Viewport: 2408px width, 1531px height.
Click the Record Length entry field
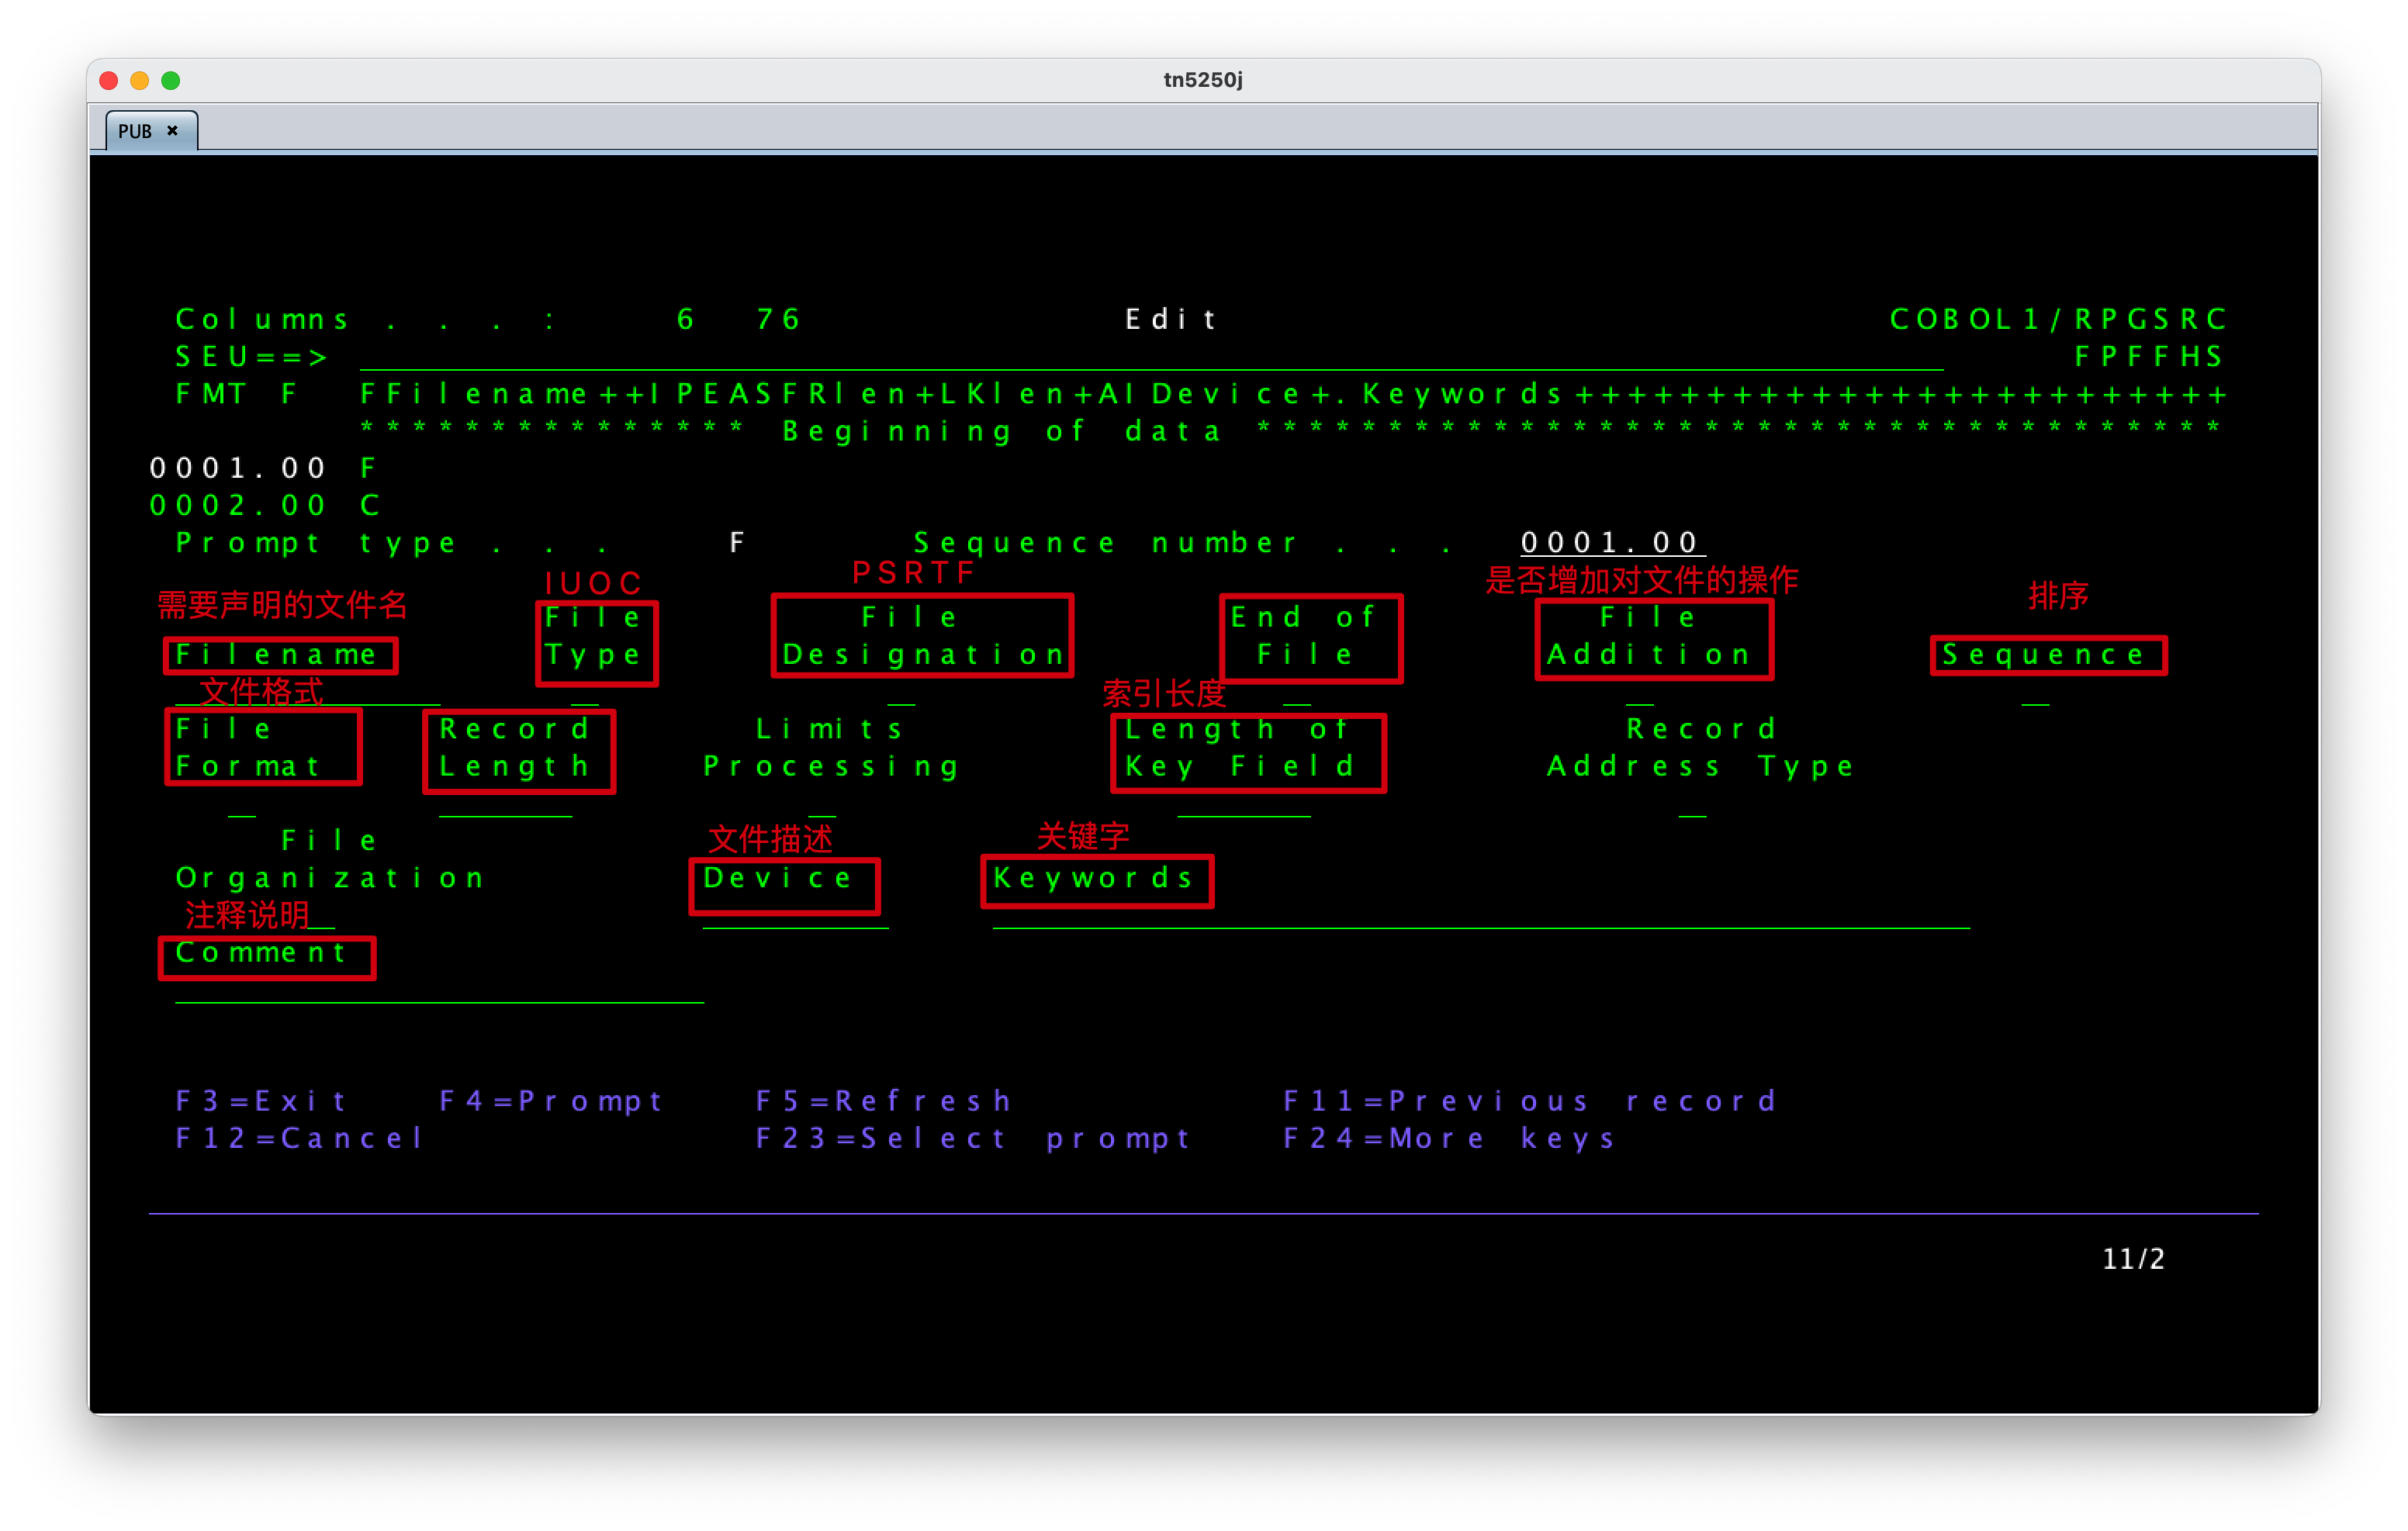[505, 807]
